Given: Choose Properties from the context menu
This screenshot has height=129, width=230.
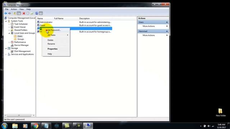Looking at the screenshot, I should coord(56,49).
